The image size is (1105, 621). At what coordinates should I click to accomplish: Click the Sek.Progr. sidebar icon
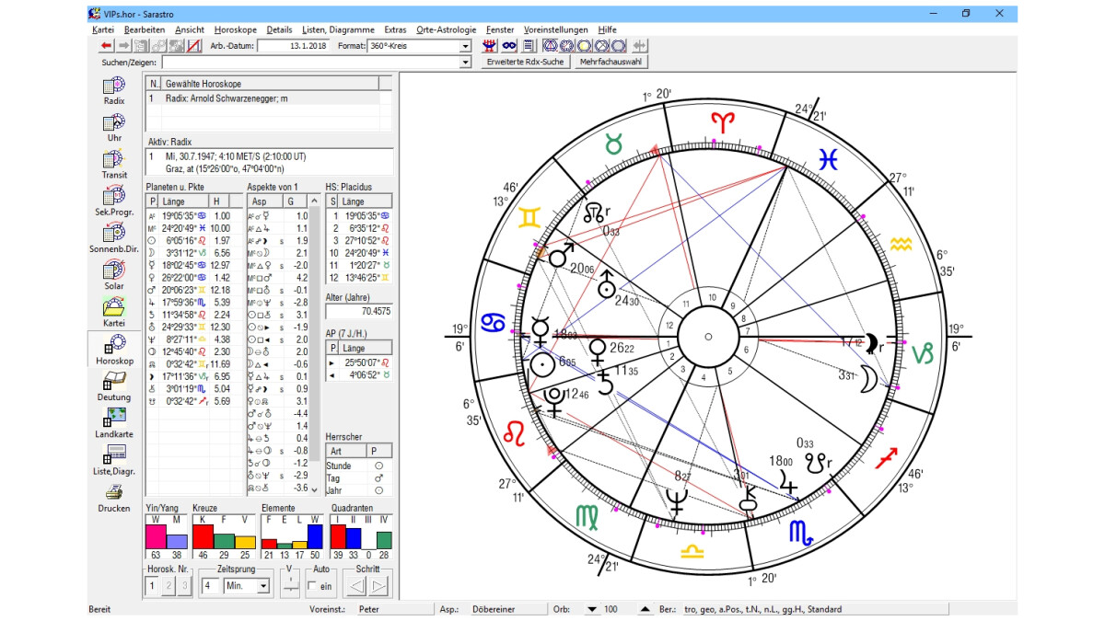[x=114, y=197]
